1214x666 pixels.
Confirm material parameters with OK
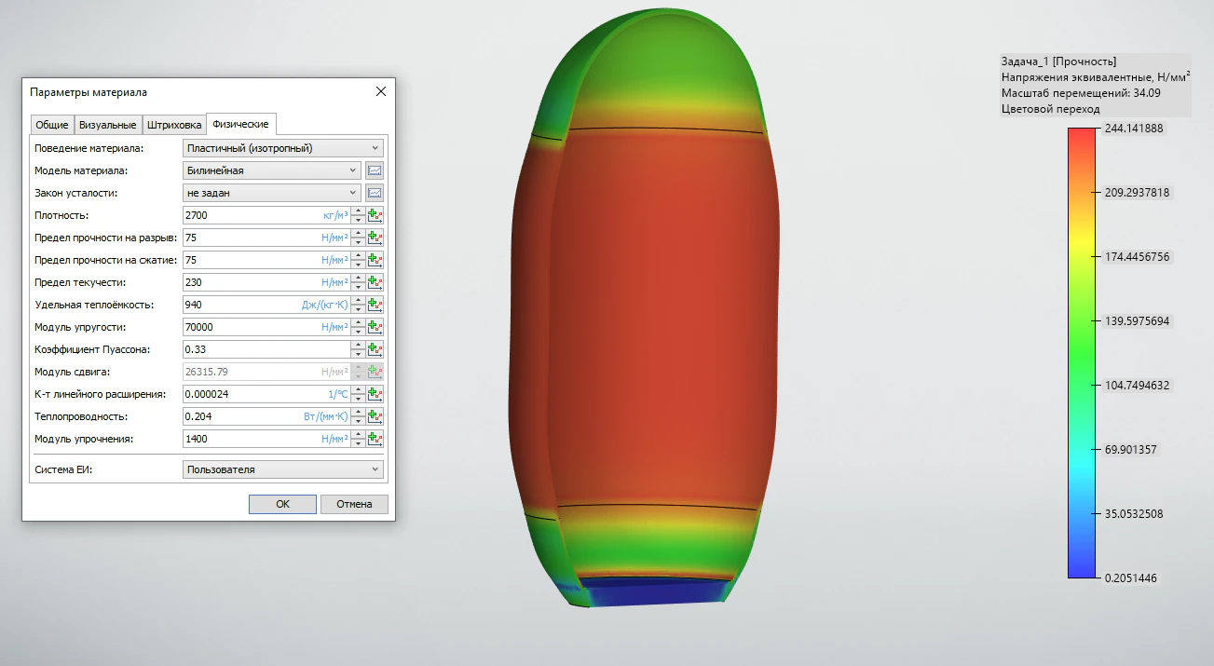click(x=282, y=504)
